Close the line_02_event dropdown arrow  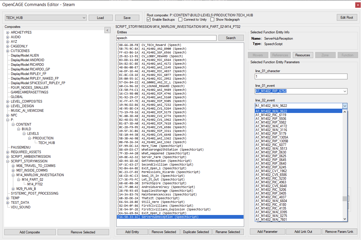point(345,106)
